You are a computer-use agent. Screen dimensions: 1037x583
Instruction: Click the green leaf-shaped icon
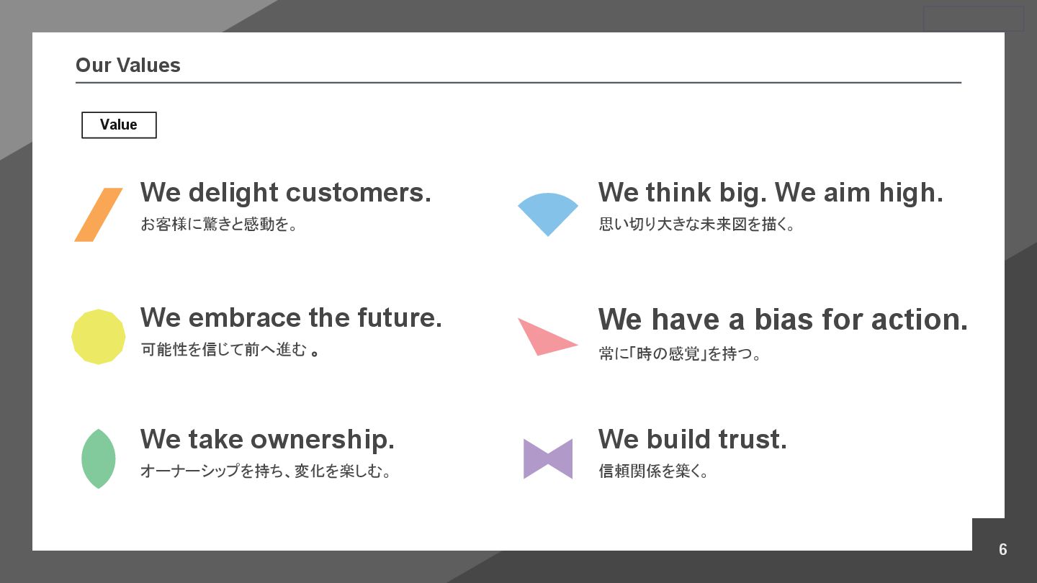click(99, 459)
